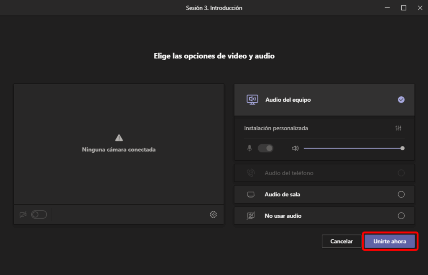Toggle the microphone switch
Screen dimensions: 428x275
click(x=265, y=148)
